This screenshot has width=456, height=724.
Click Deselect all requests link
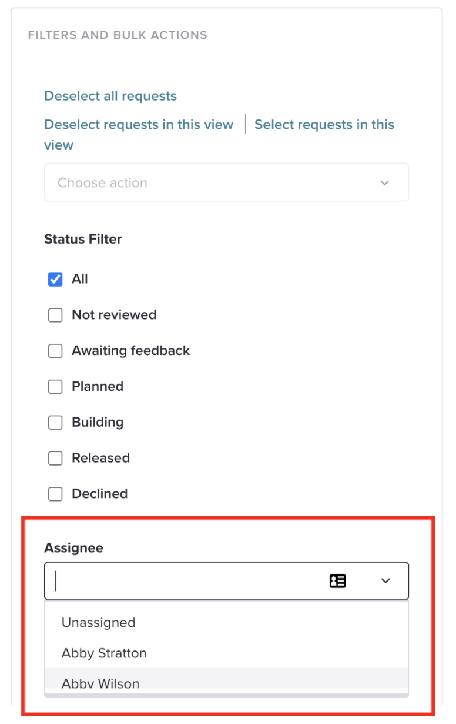[110, 96]
